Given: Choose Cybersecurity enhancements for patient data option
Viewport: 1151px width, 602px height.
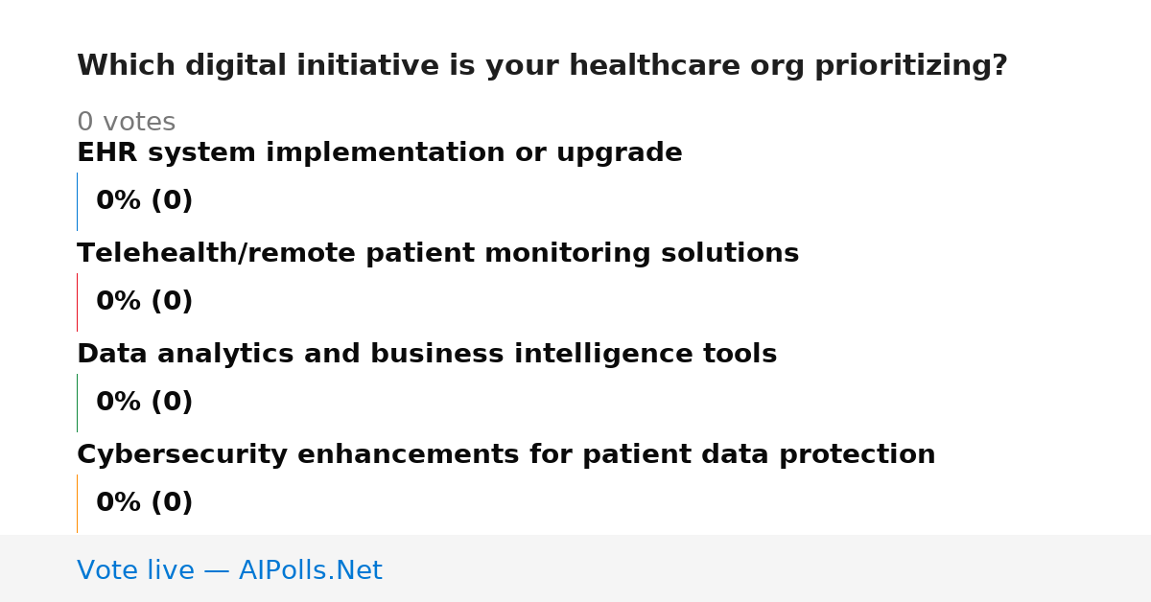Looking at the screenshot, I should 506,455.
